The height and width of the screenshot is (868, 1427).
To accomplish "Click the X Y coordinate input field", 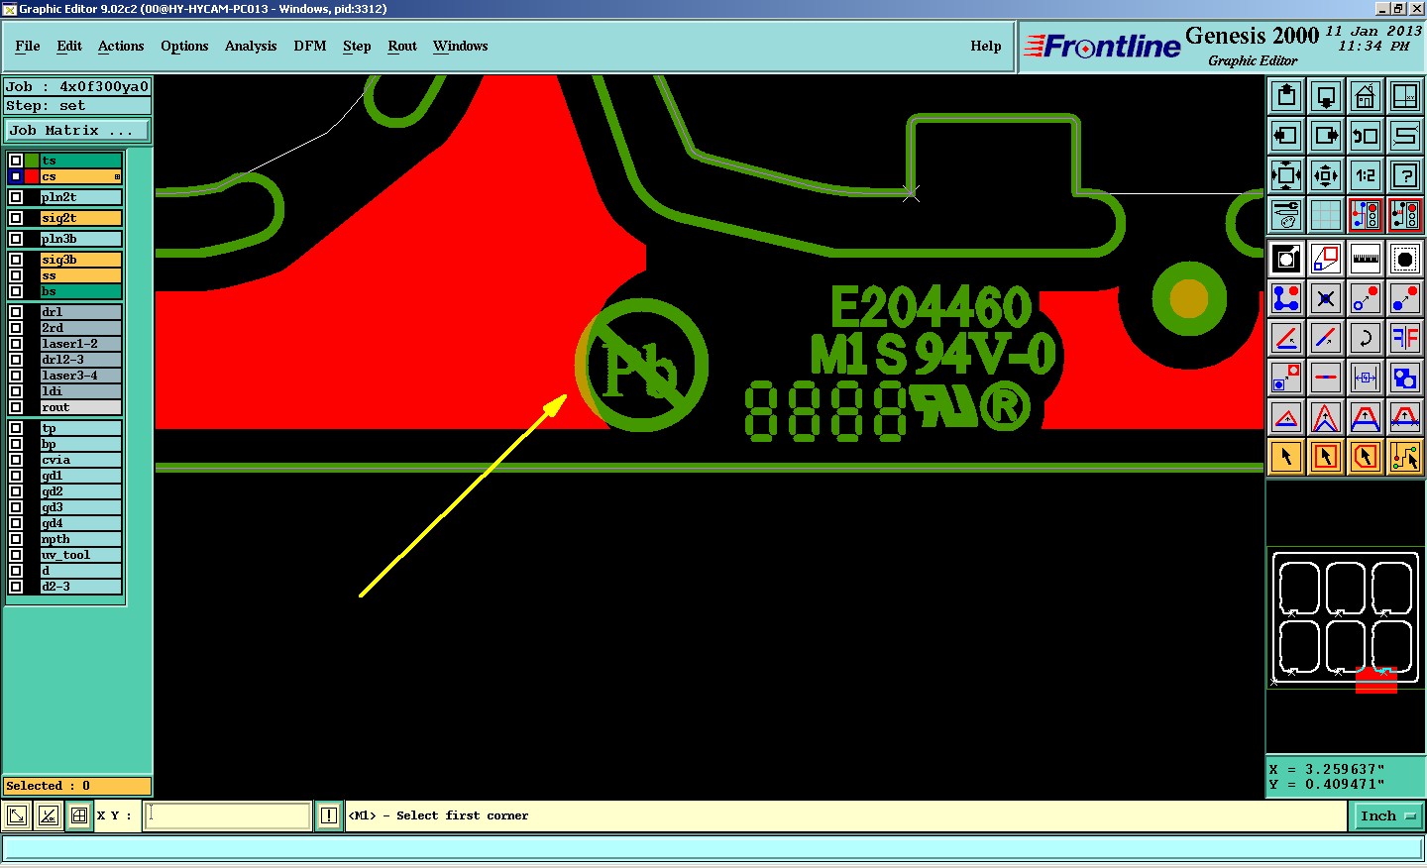I will [x=228, y=816].
